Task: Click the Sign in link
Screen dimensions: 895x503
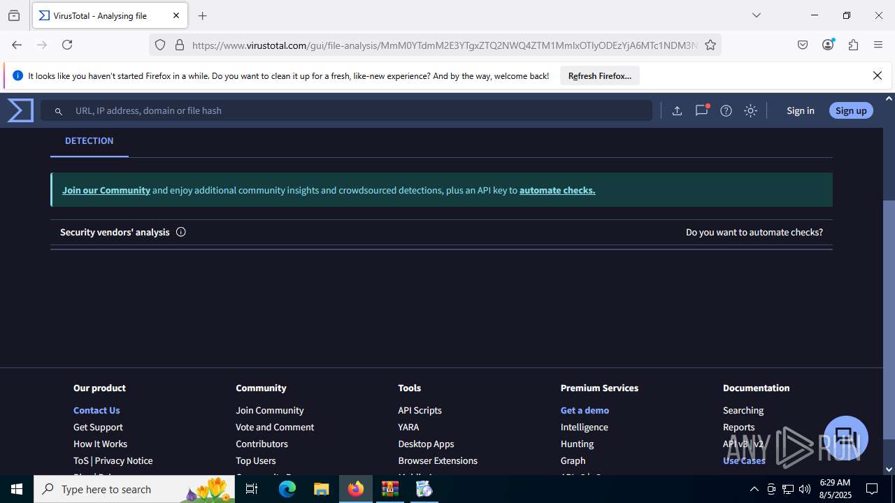Action: click(800, 110)
